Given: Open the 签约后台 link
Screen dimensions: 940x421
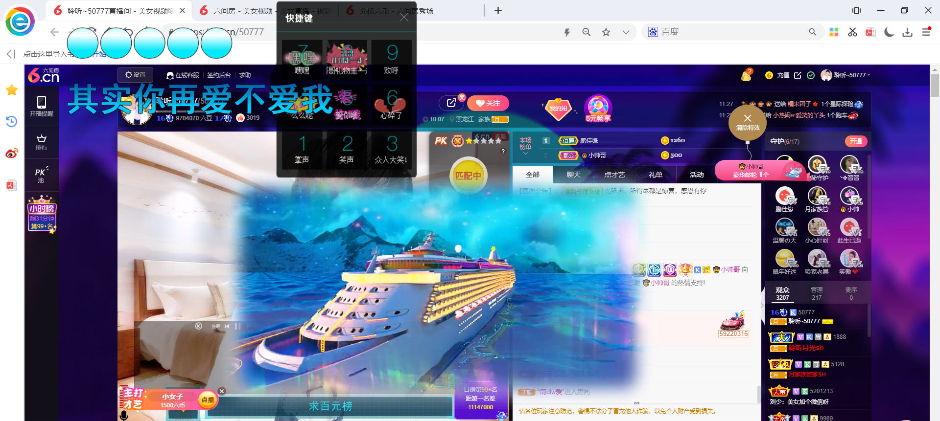Looking at the screenshot, I should (x=219, y=75).
